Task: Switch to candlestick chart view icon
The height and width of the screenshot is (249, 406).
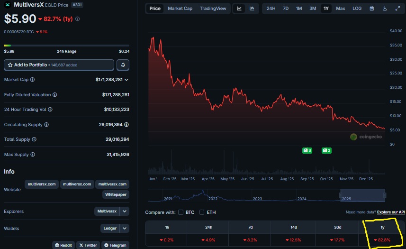Action: 252,9
